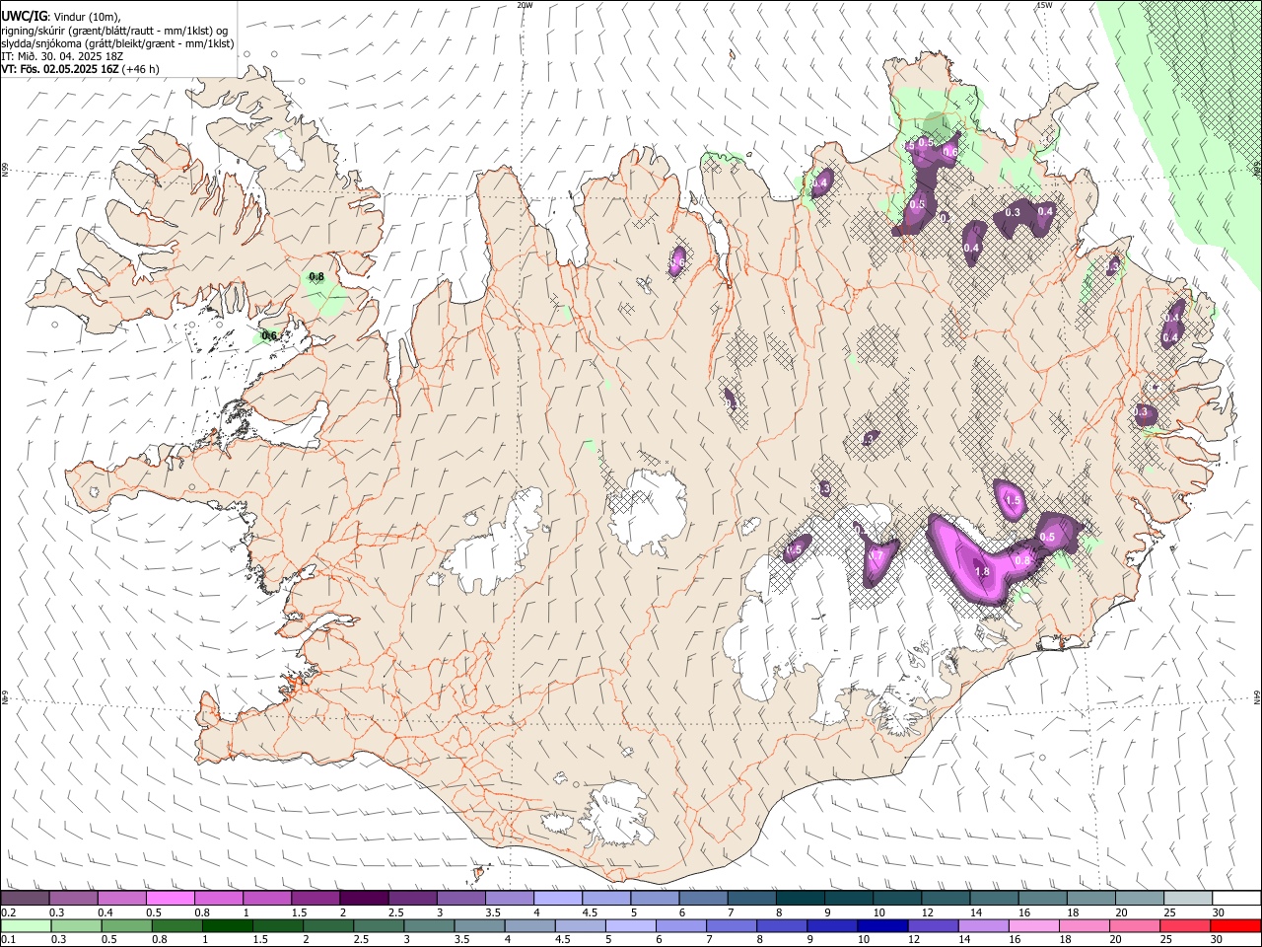Click the 15W longitude label
Viewport: 1262px width, 947px height.
tap(1043, 5)
